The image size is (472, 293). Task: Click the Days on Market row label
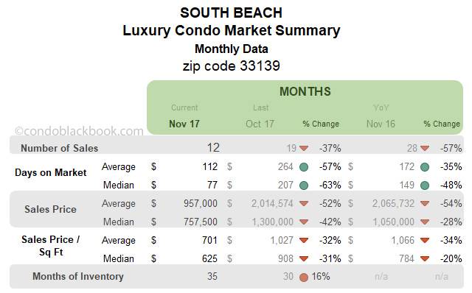click(51, 172)
